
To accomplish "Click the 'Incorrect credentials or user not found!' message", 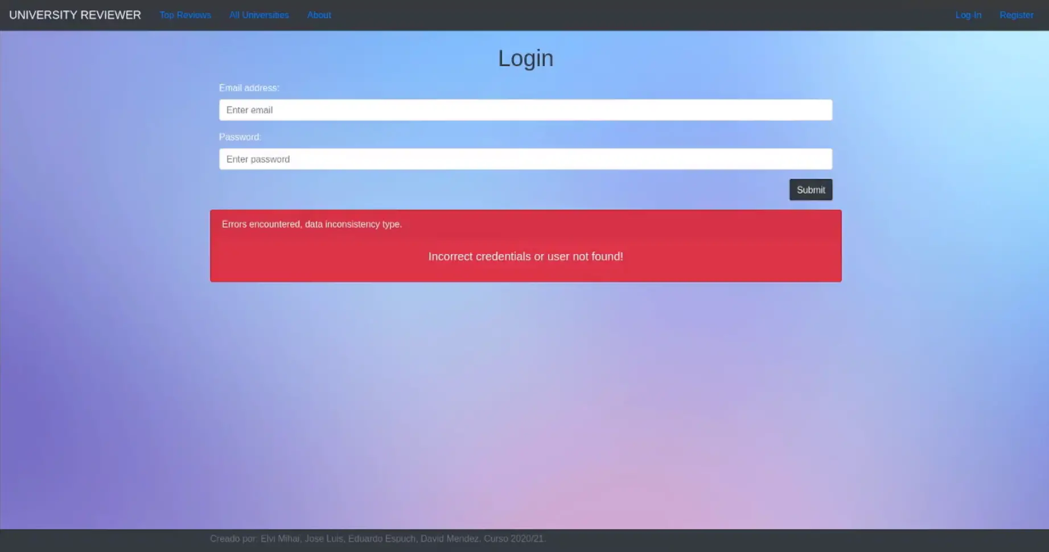I will (x=525, y=257).
